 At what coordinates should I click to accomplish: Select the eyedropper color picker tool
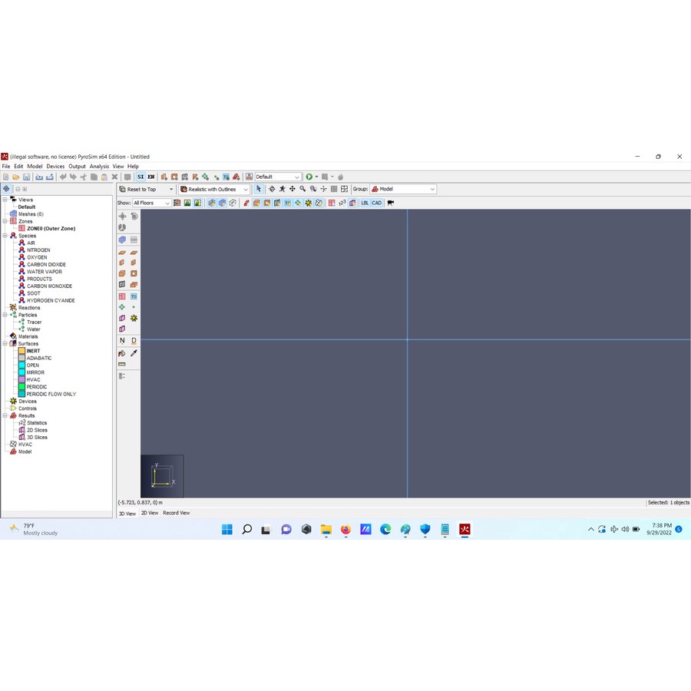(x=134, y=353)
